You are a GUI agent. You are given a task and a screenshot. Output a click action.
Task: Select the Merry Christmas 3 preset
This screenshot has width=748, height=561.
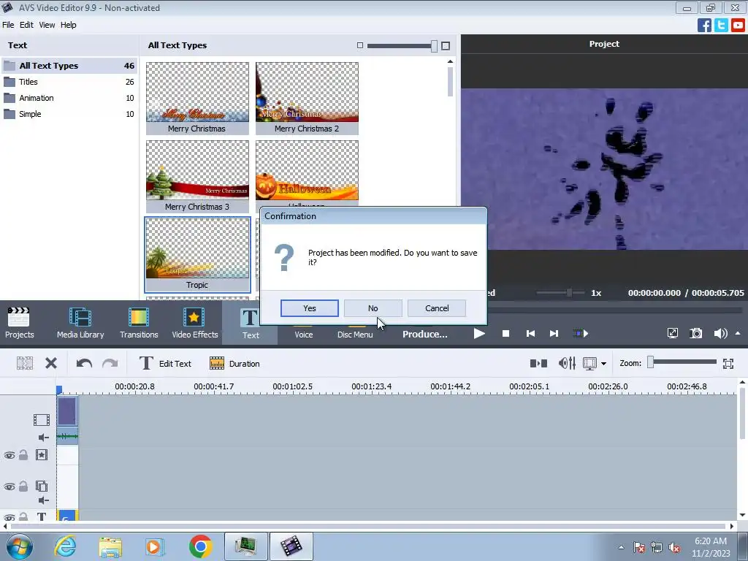click(197, 177)
